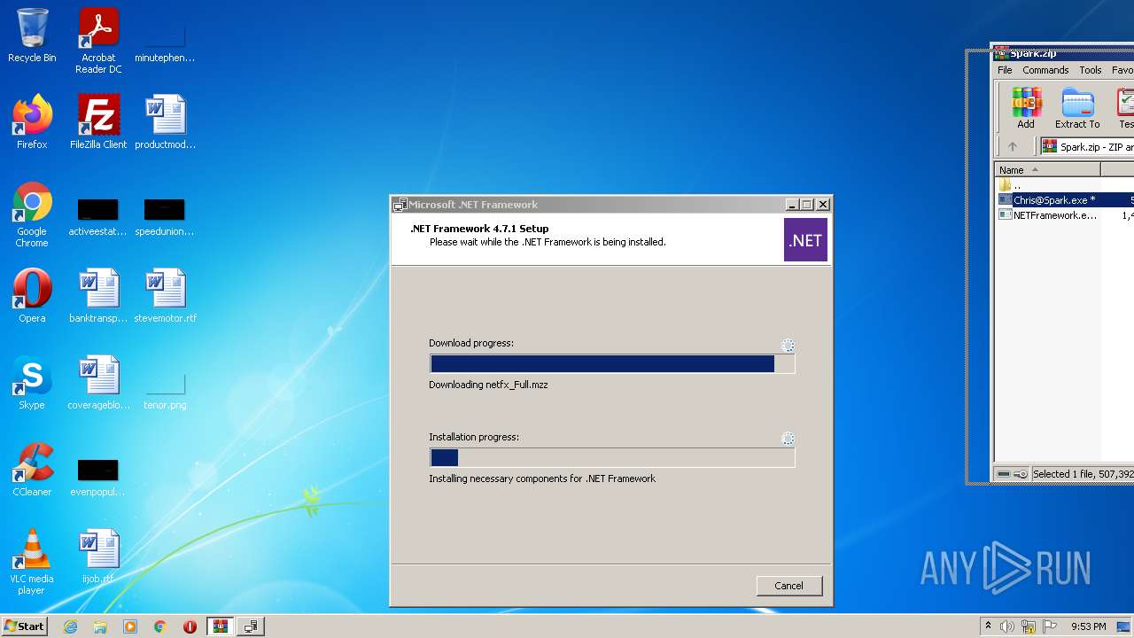The image size is (1134, 638).
Task: Open the Opera desktop shortcut
Action: click(32, 296)
